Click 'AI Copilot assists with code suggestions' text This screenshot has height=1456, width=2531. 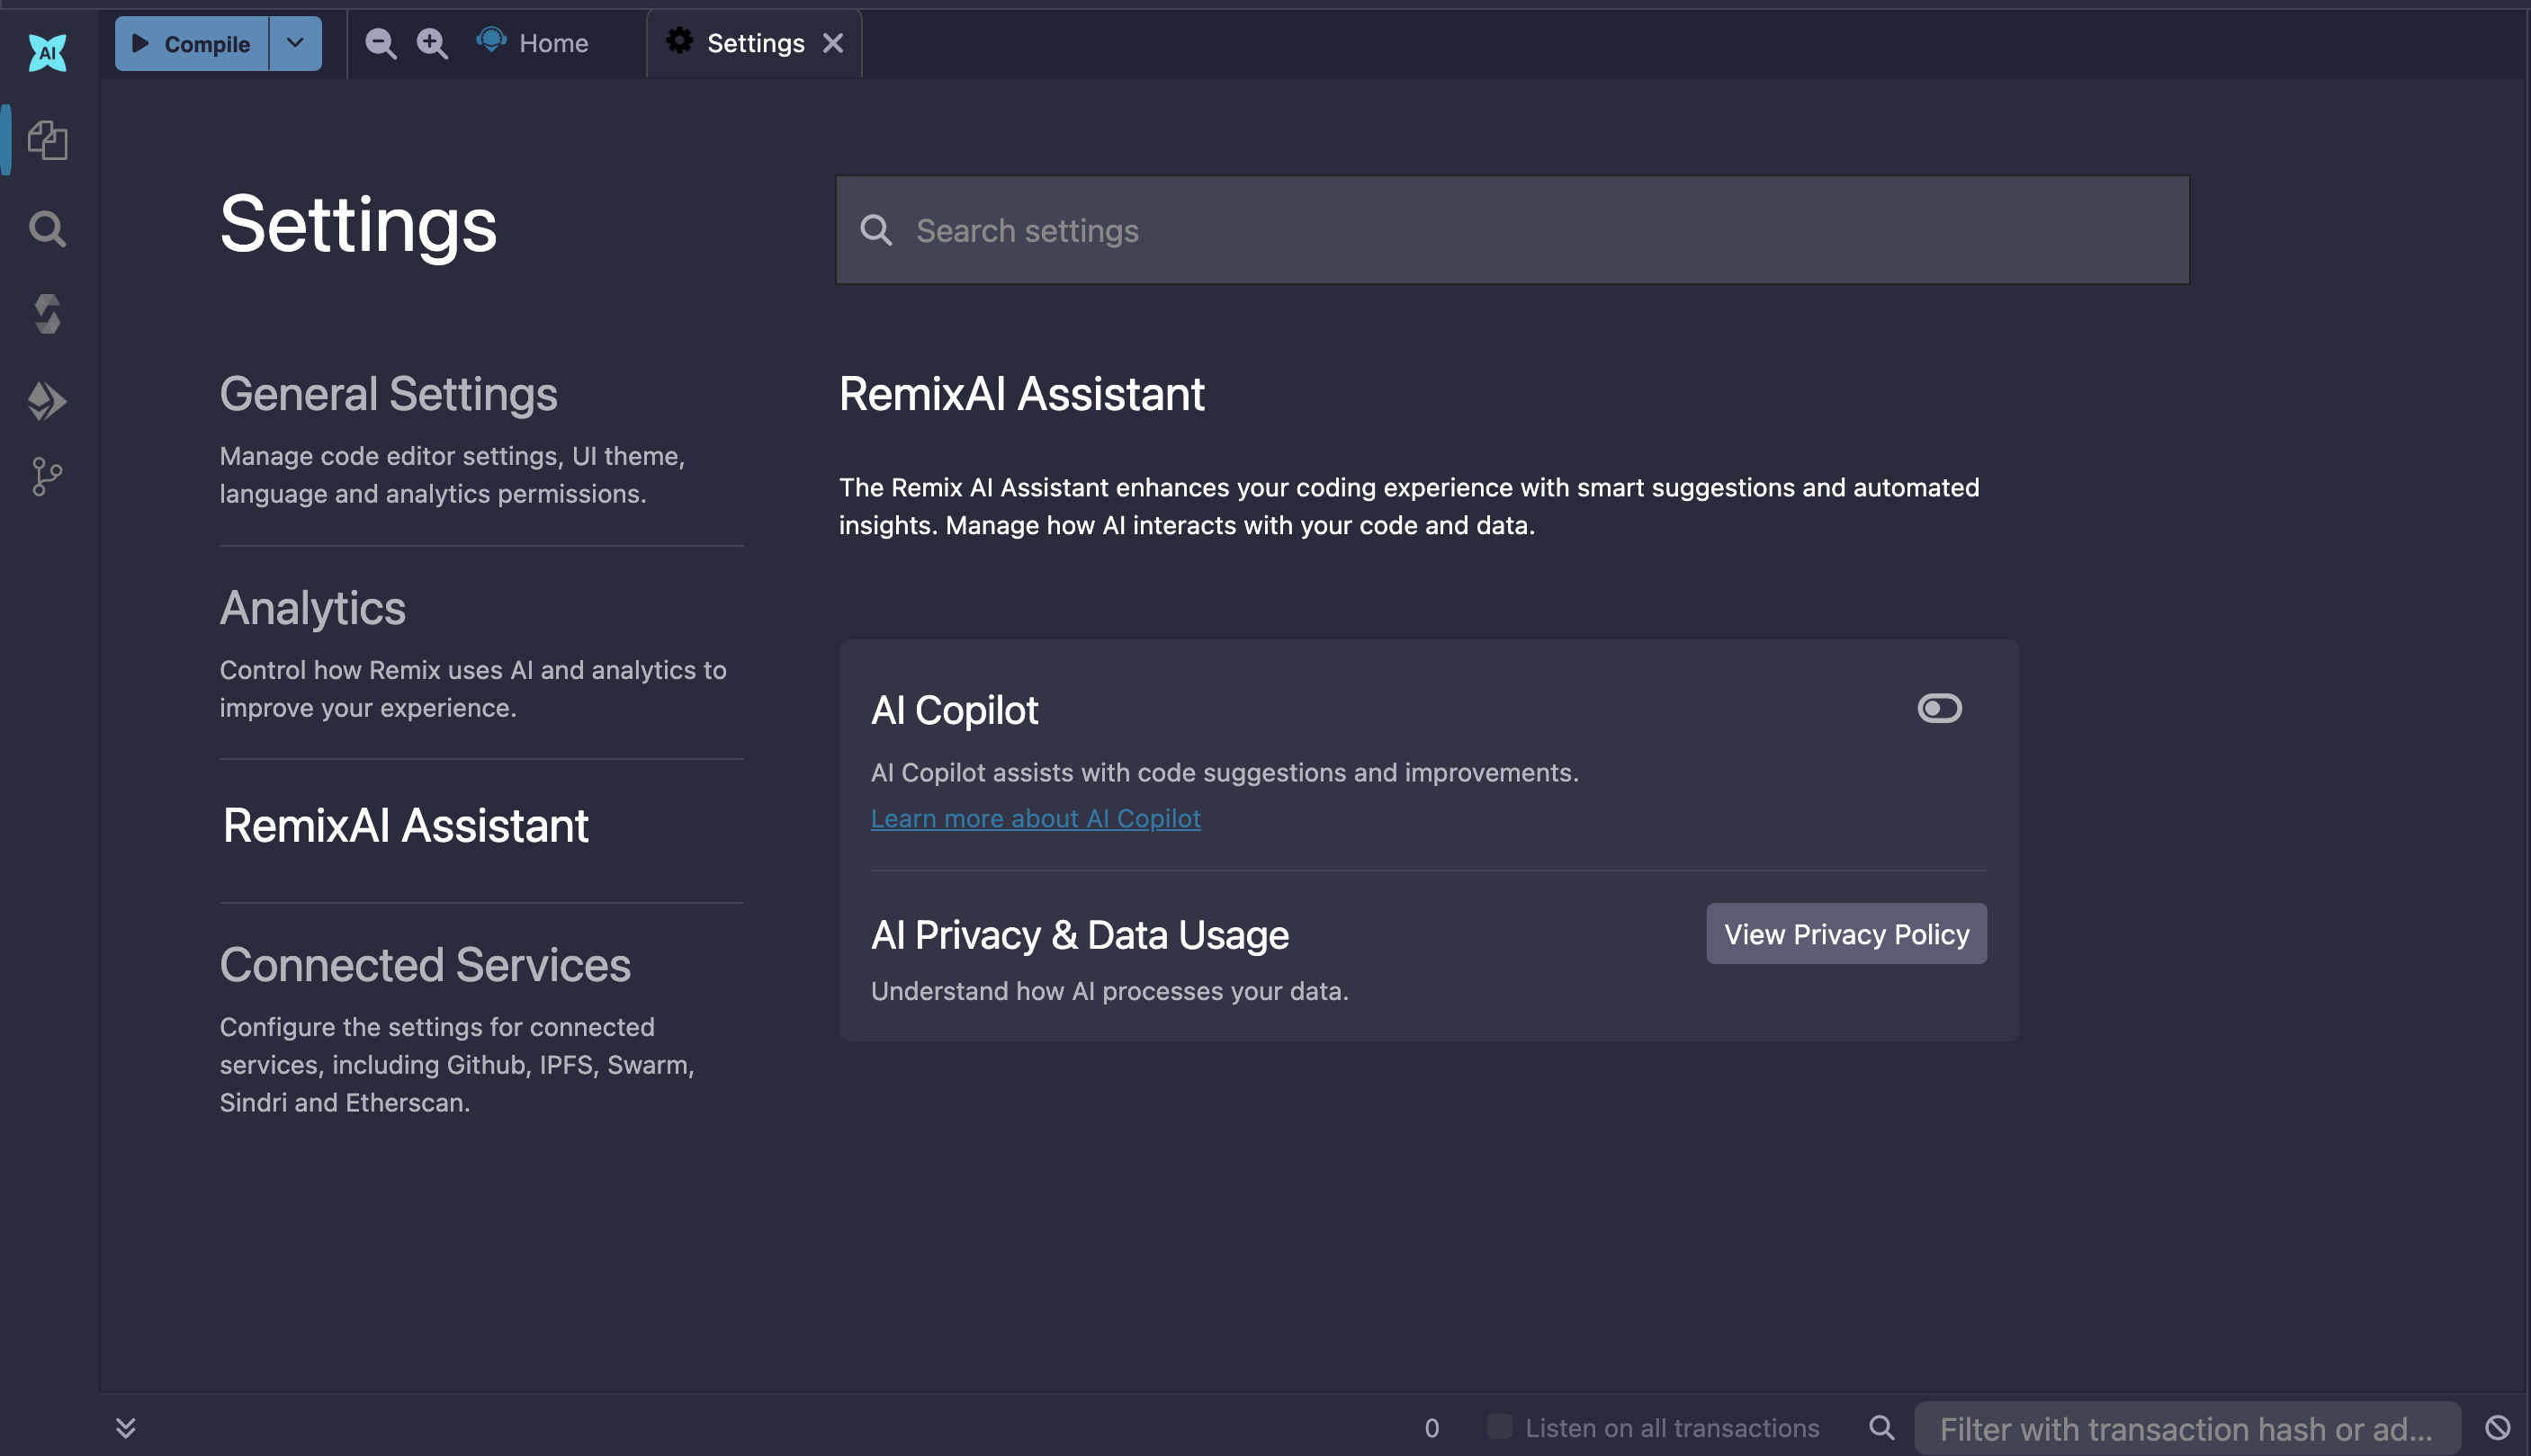(1225, 772)
